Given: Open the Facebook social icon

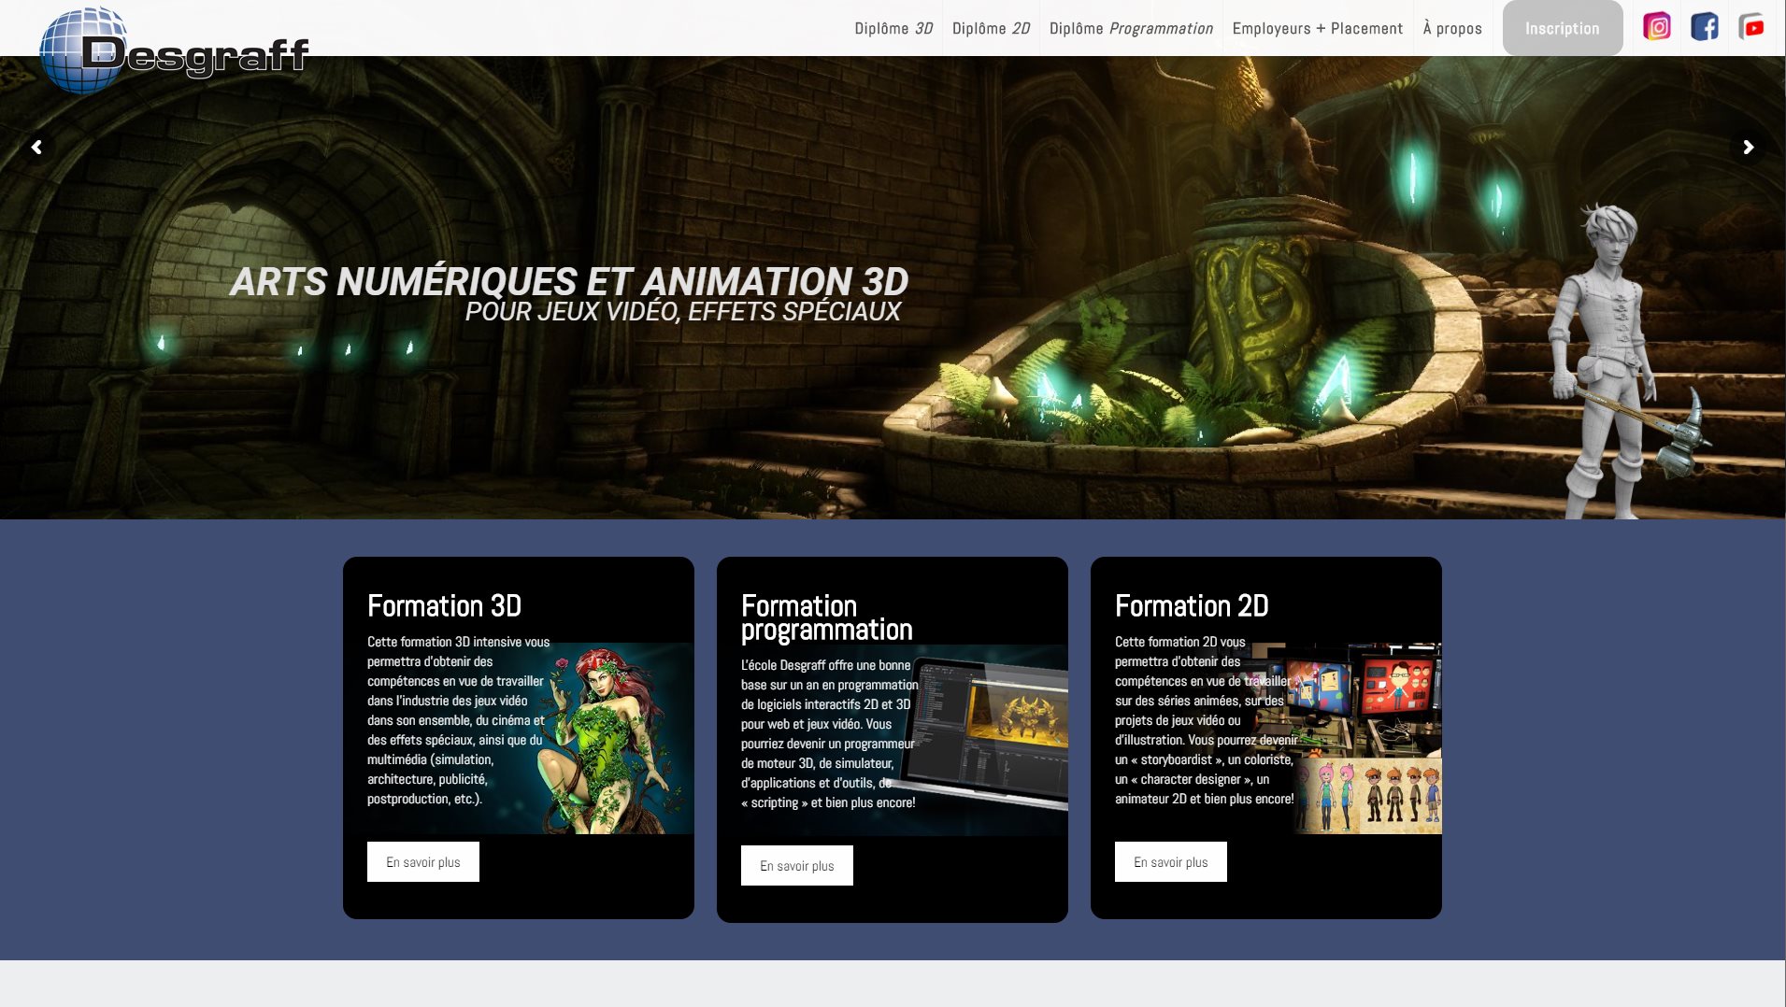Looking at the screenshot, I should (1705, 27).
